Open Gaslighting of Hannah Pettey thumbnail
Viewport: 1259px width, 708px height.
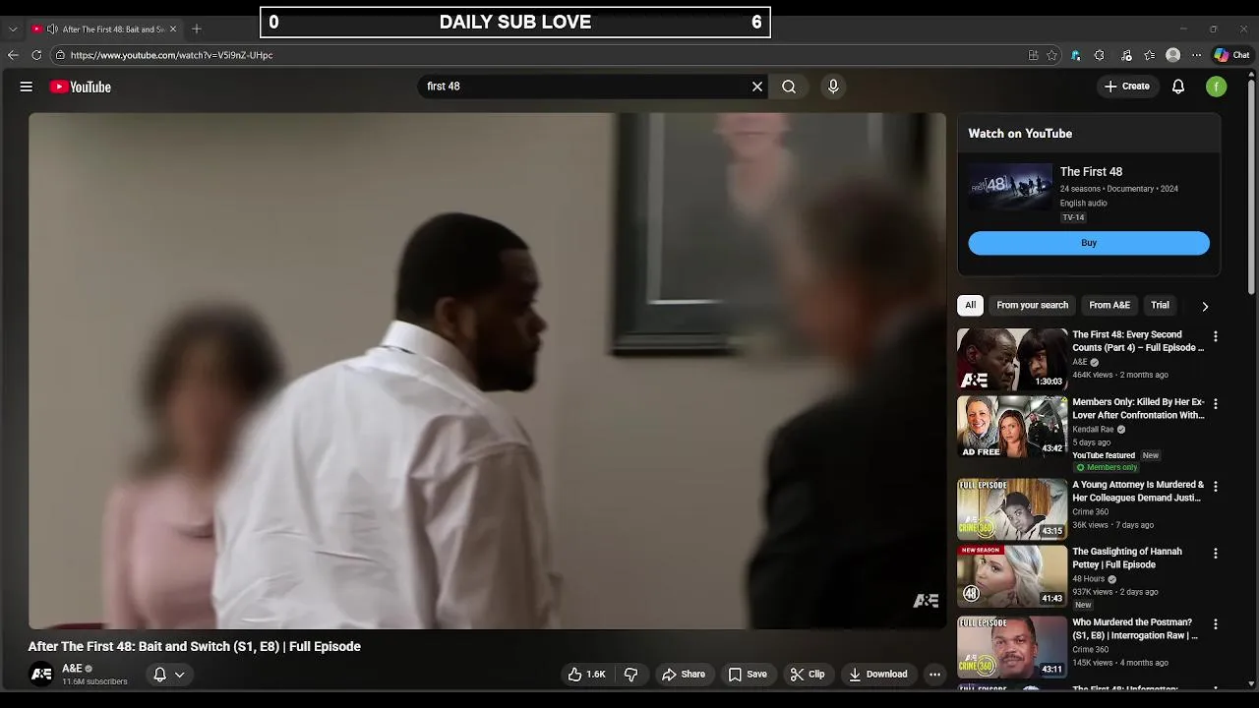(1012, 576)
